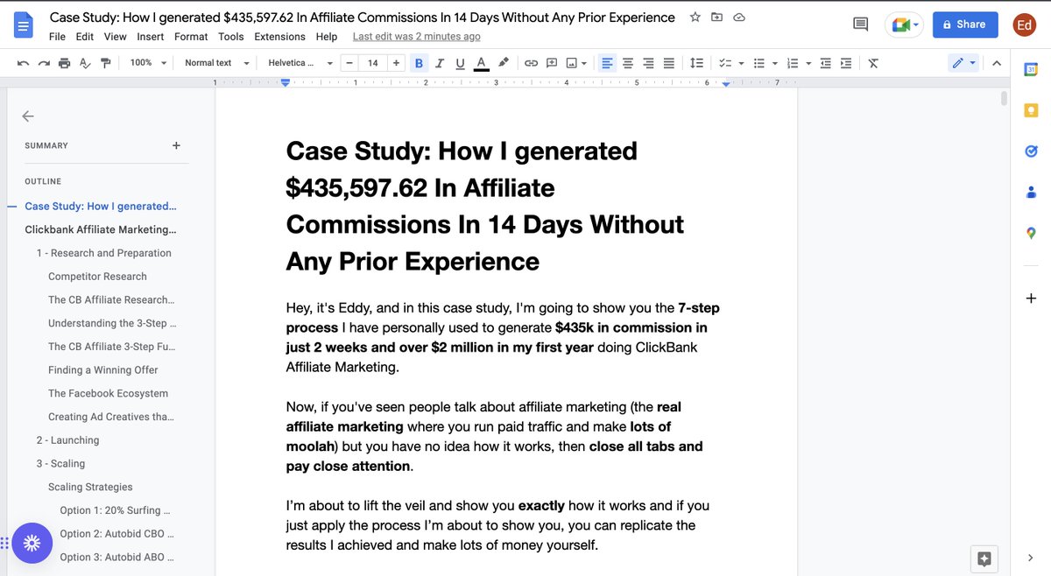Open the text color picker
The height and width of the screenshot is (576, 1051).
coord(480,62)
